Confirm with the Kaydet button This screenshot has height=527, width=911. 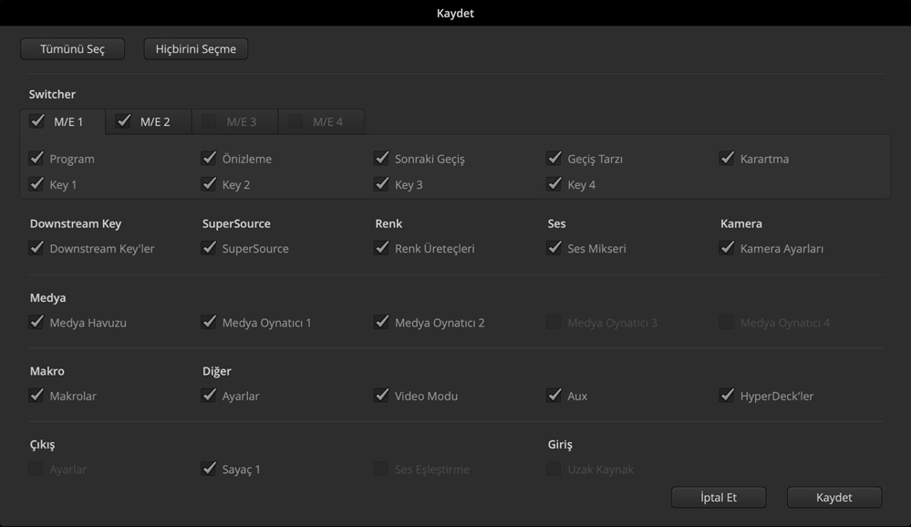point(834,498)
